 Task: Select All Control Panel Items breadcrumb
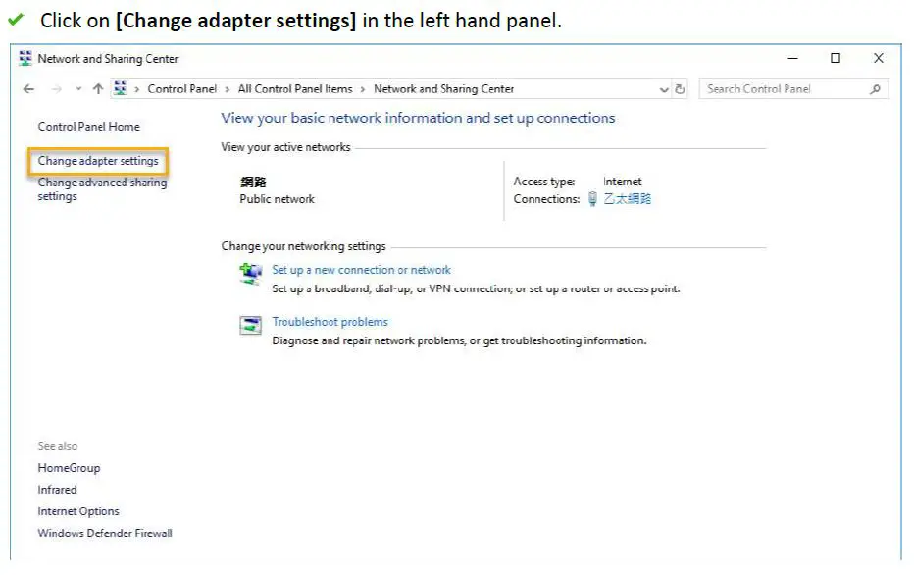click(295, 89)
